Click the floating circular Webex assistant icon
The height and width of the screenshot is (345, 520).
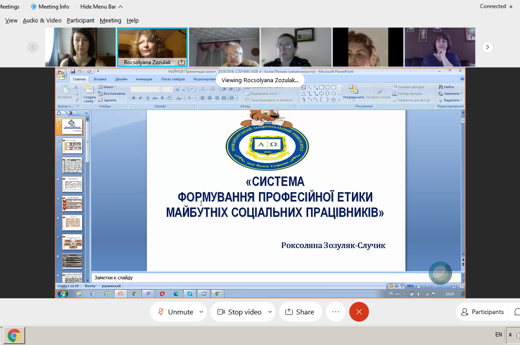click(440, 273)
